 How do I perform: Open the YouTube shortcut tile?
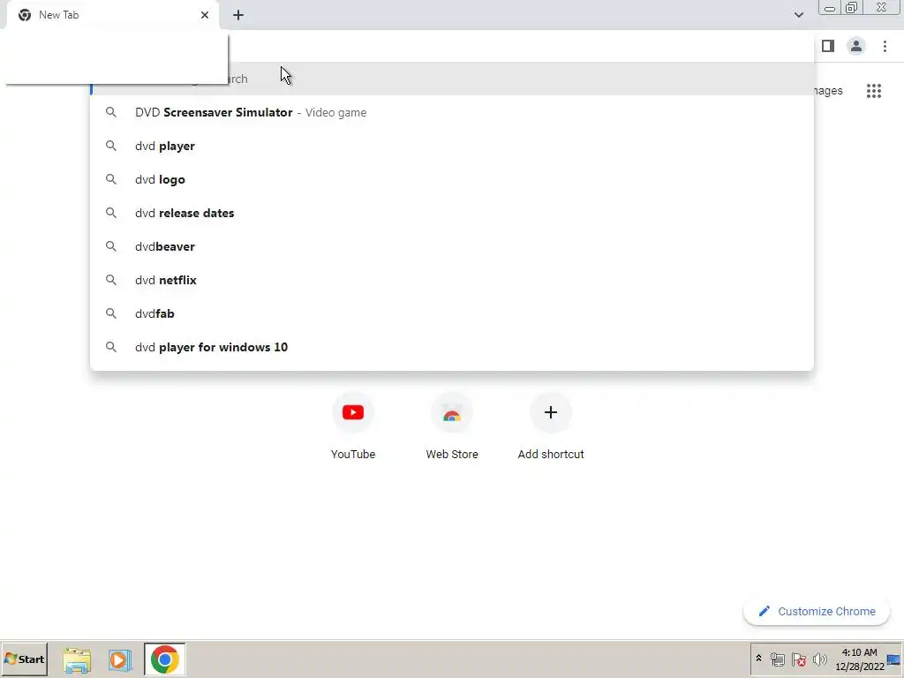353,426
